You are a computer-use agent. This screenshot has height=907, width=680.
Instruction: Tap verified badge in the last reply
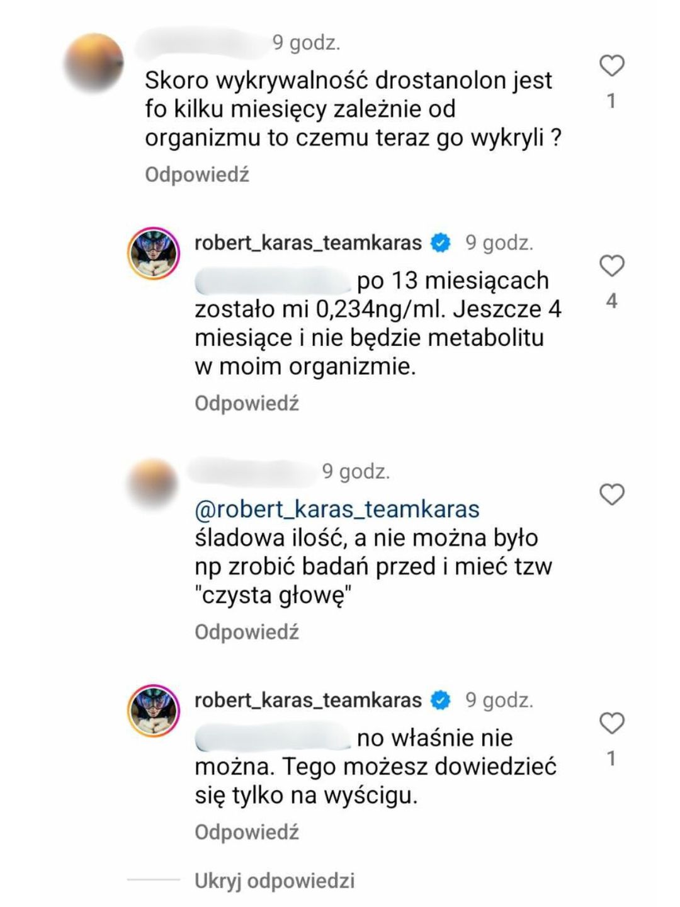[x=441, y=700]
